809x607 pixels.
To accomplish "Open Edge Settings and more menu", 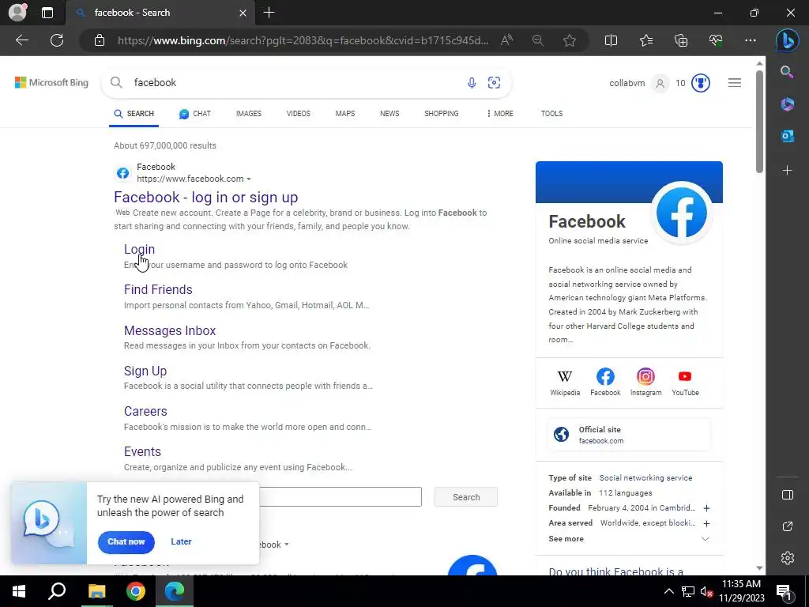I will (751, 40).
